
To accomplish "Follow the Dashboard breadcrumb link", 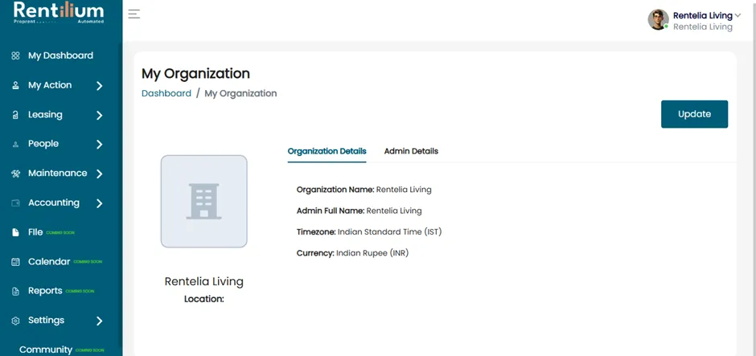I will (166, 93).
